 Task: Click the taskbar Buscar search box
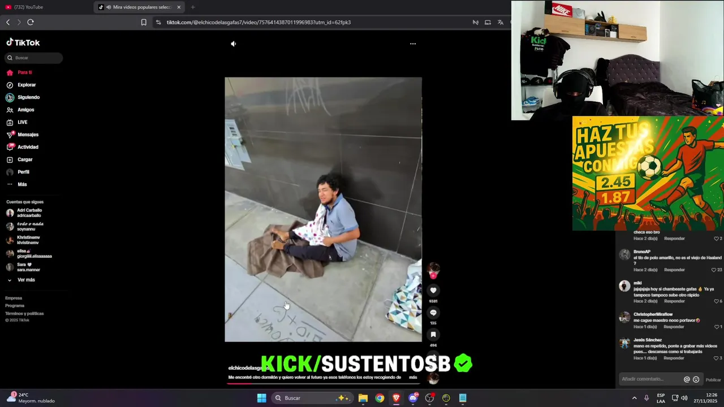(x=311, y=398)
